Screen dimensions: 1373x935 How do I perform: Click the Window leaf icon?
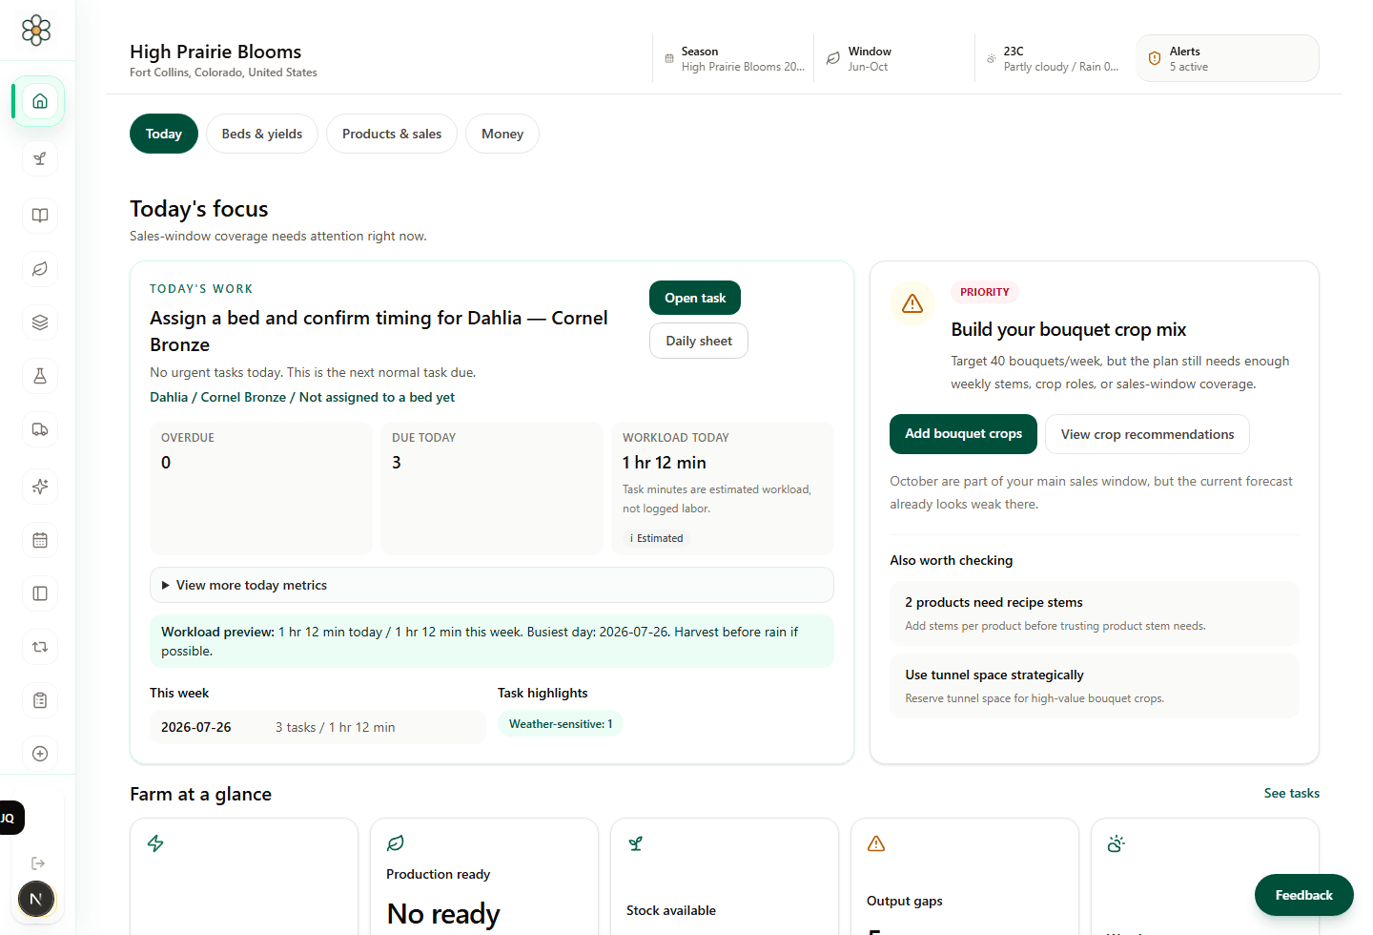[832, 59]
